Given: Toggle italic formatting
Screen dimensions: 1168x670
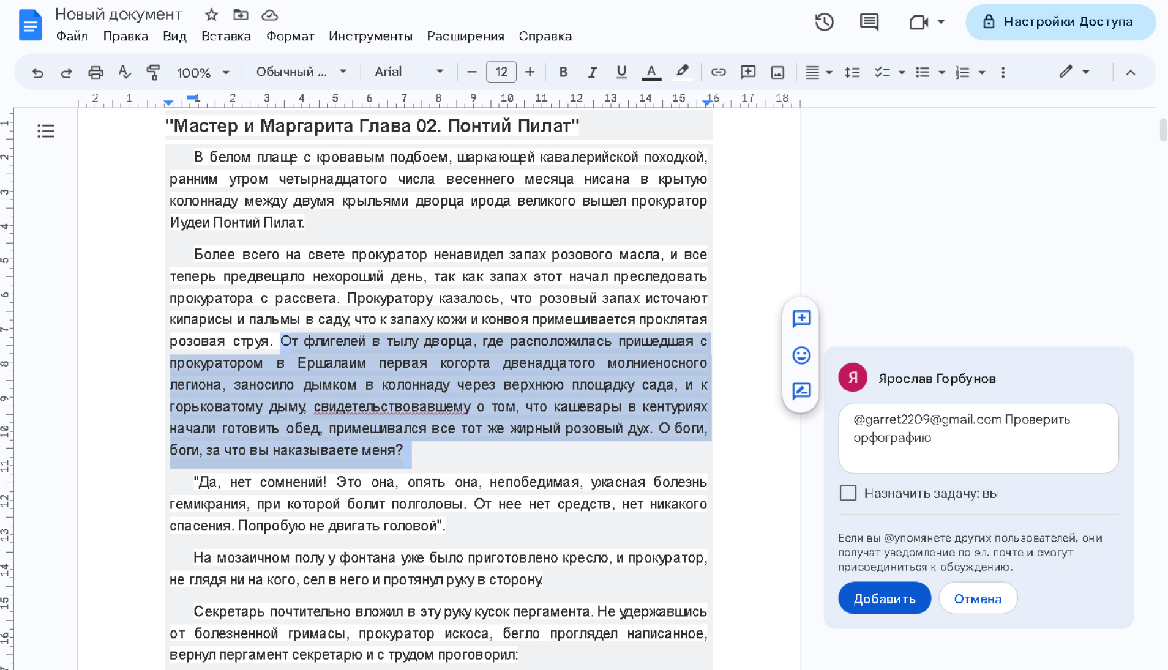Looking at the screenshot, I should (x=592, y=72).
